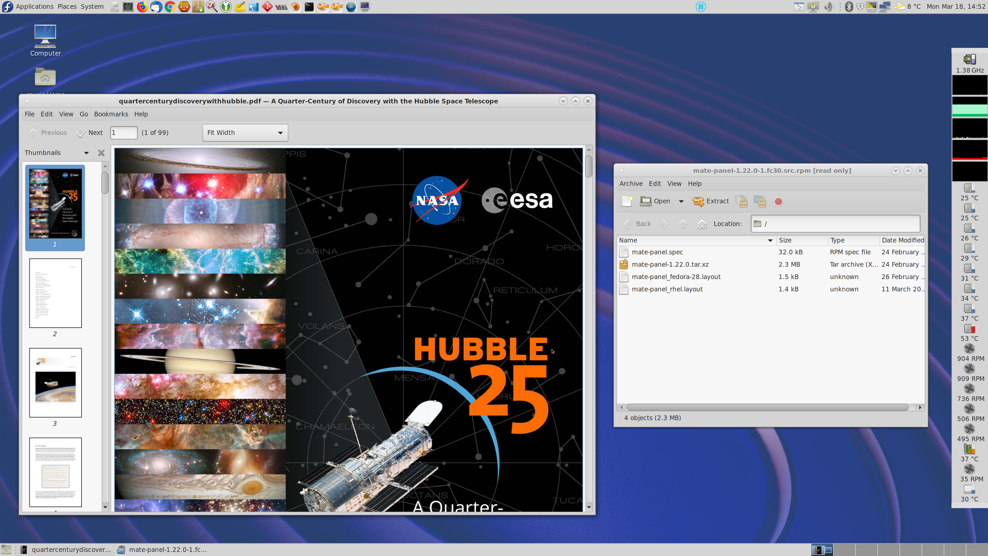Go to home location in archive manager
The width and height of the screenshot is (988, 556).
click(x=702, y=224)
